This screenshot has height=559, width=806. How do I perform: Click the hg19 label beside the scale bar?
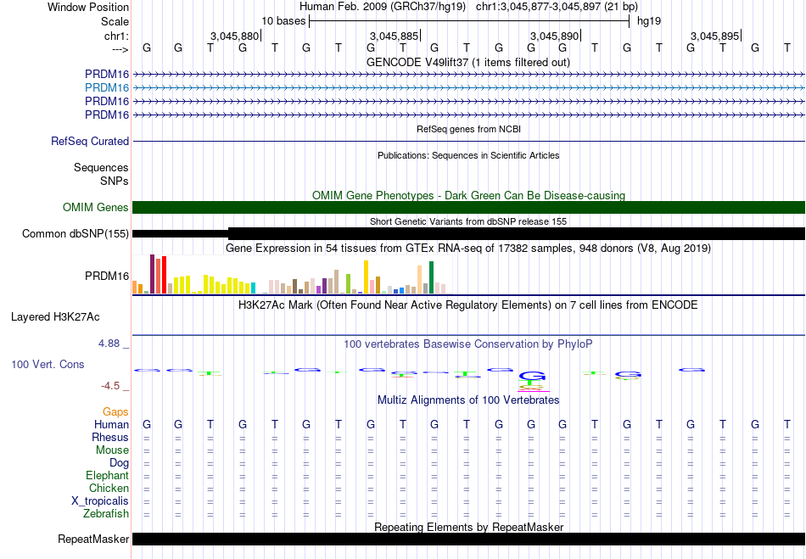tap(649, 21)
